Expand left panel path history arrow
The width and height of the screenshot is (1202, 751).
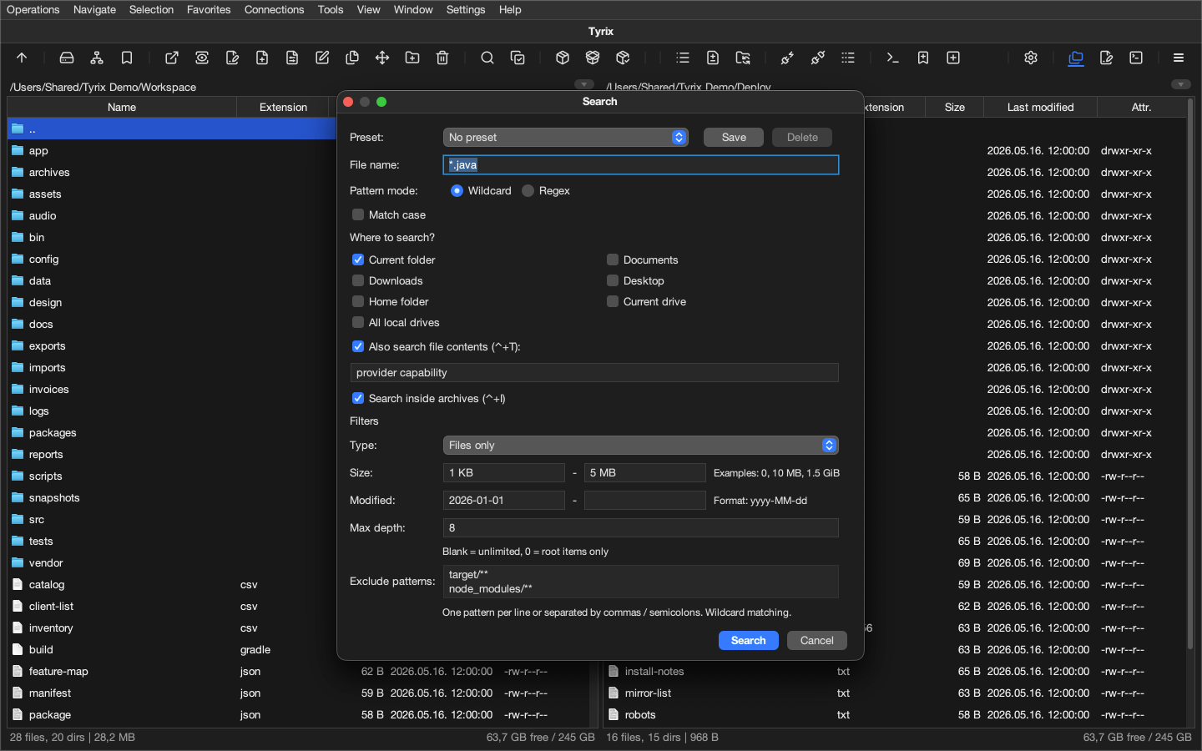click(584, 84)
